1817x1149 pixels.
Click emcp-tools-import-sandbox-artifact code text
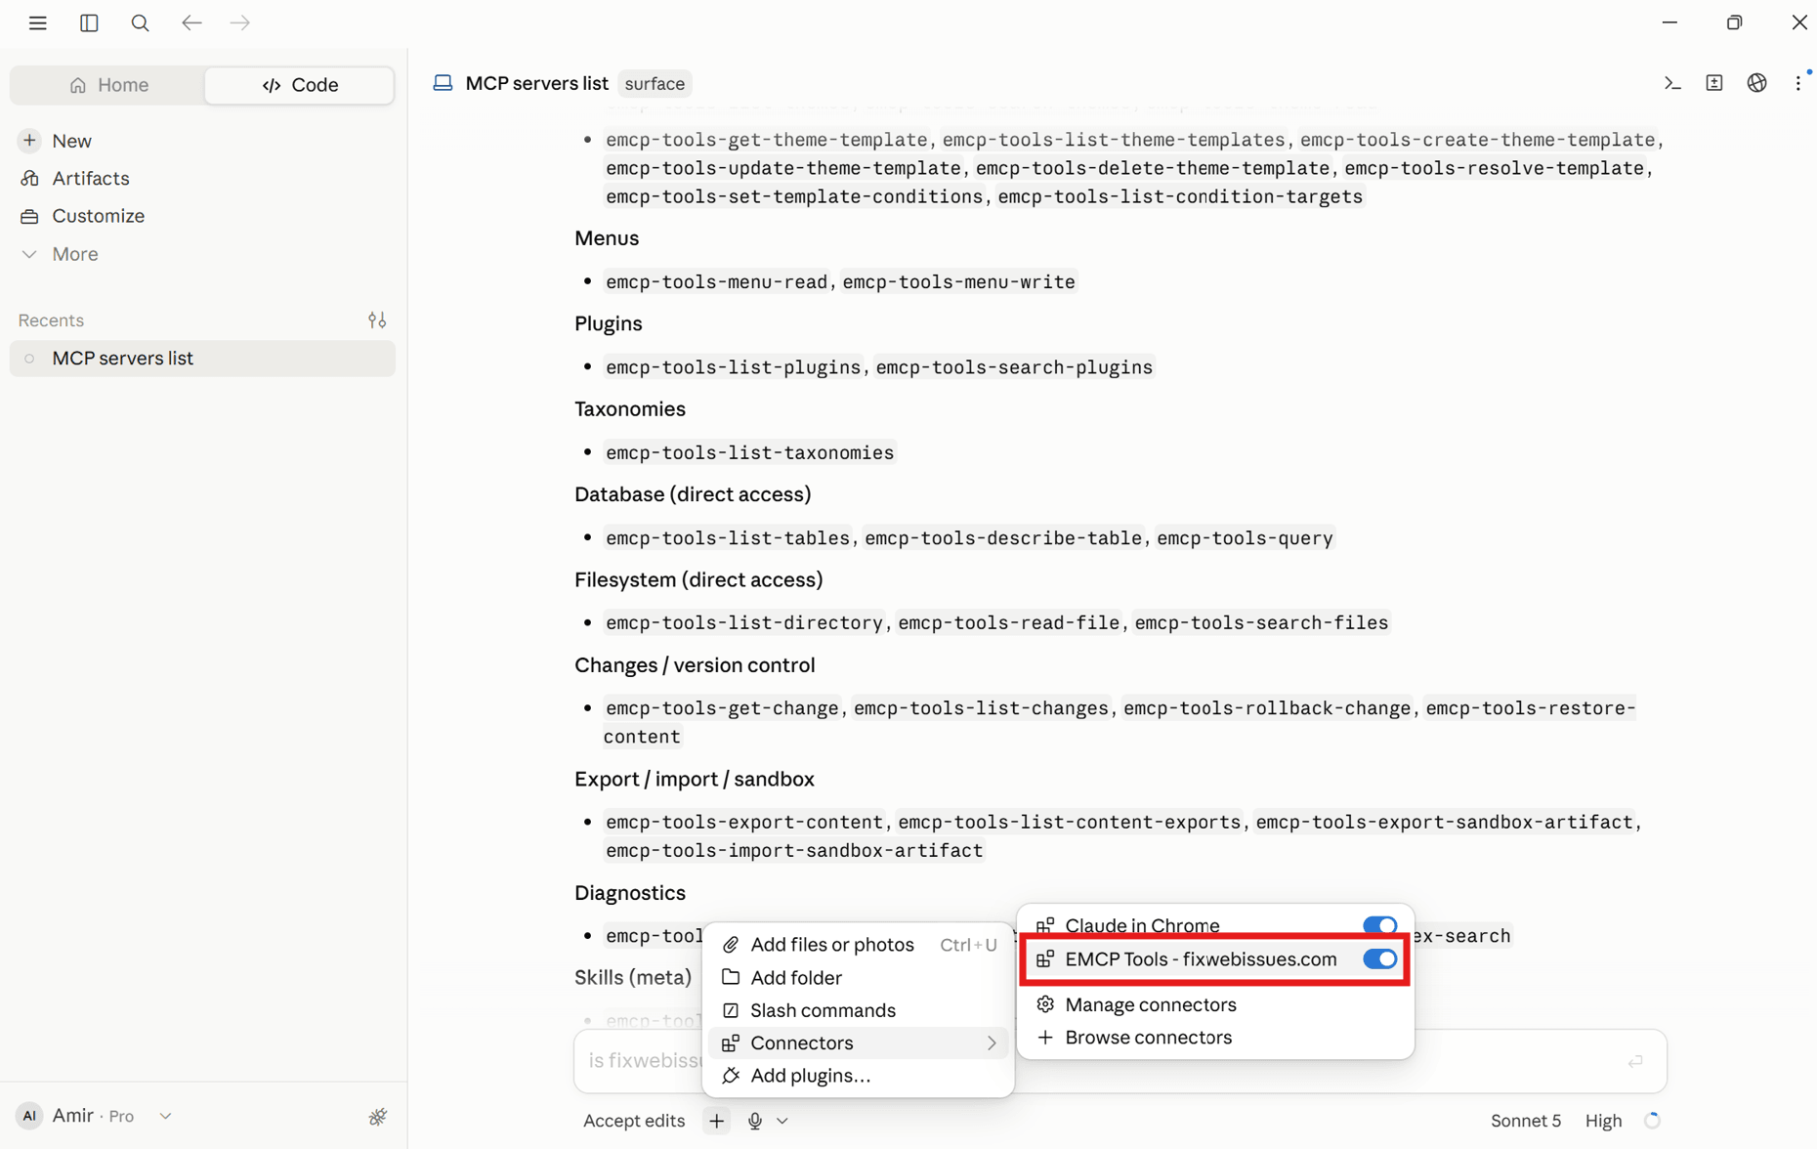(794, 850)
